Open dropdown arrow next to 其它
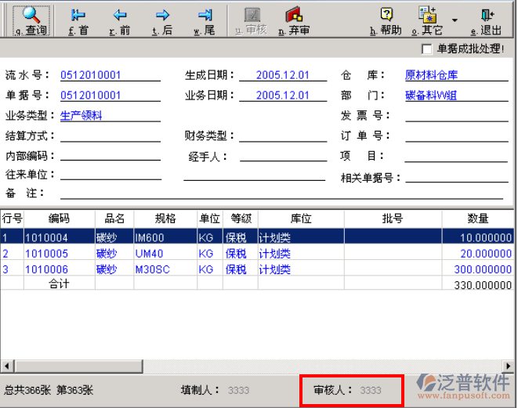Viewport: 518px width, 408px height. pos(455,21)
